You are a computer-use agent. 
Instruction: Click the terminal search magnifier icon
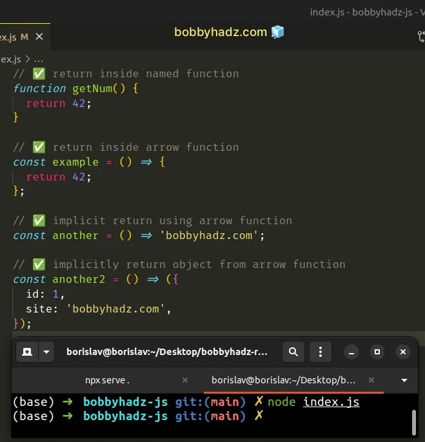pyautogui.click(x=293, y=352)
